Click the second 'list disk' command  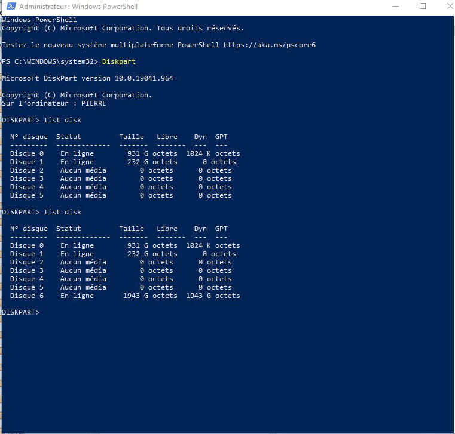tap(62, 212)
